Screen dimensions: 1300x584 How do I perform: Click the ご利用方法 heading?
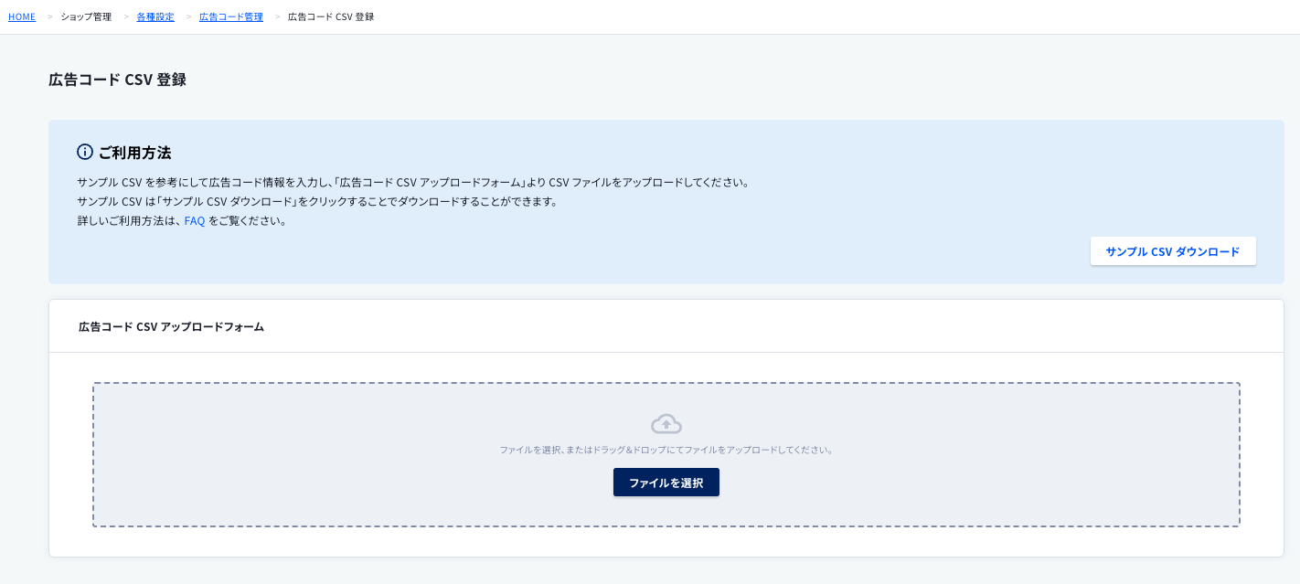click(x=135, y=152)
